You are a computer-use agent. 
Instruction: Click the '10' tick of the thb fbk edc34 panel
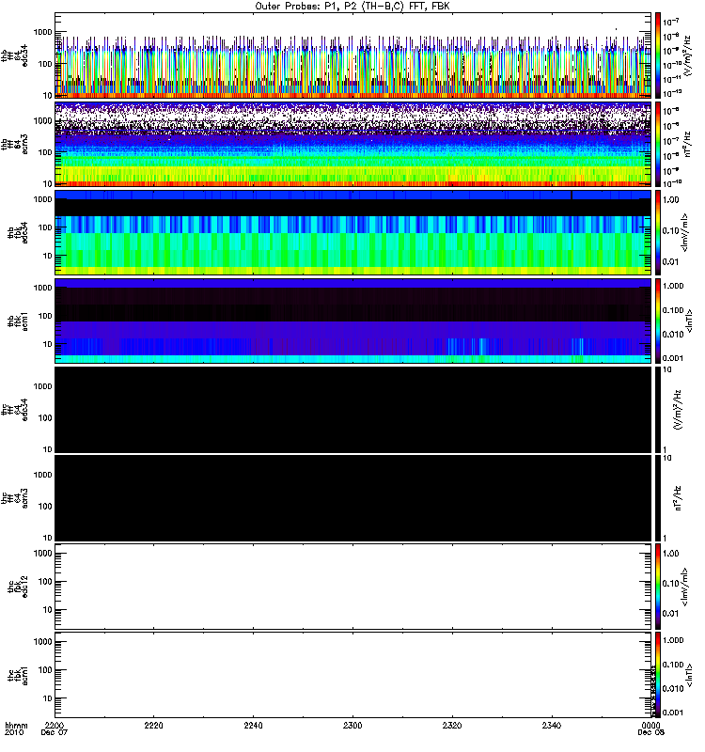[48, 256]
